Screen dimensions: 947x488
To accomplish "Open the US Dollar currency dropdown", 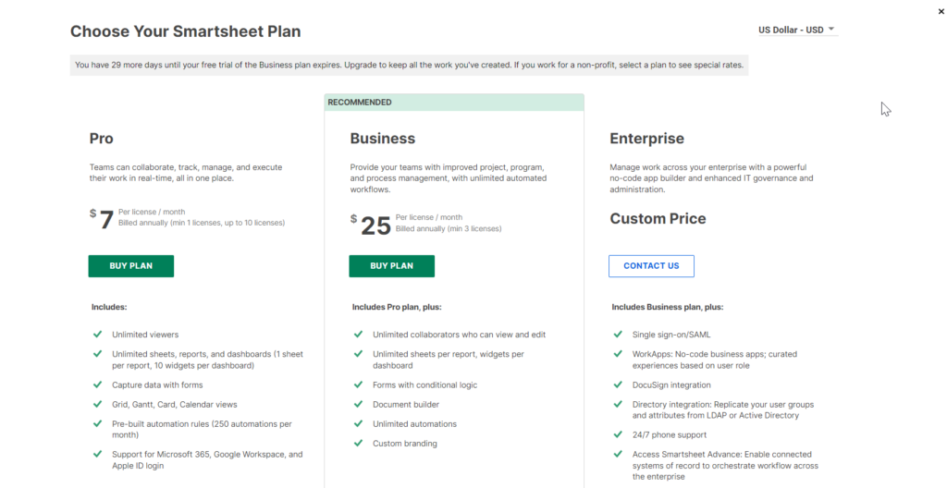I will [792, 30].
